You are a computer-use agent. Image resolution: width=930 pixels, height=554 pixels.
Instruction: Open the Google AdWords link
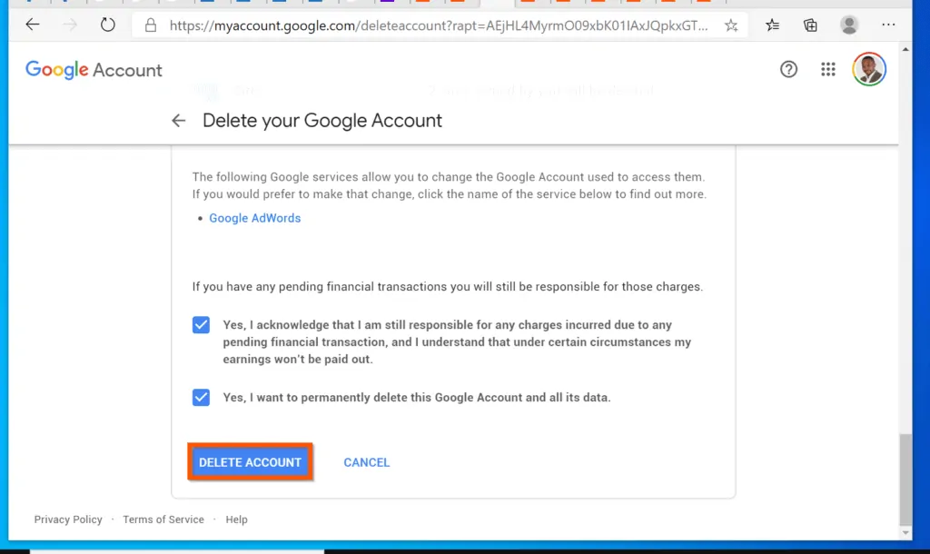pyautogui.click(x=255, y=218)
